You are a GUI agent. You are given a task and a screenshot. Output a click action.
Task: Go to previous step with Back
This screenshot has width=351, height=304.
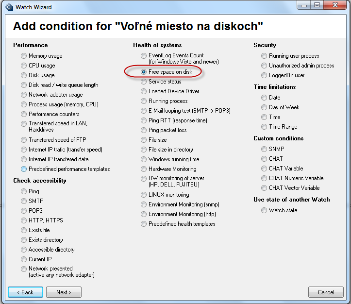point(26,292)
